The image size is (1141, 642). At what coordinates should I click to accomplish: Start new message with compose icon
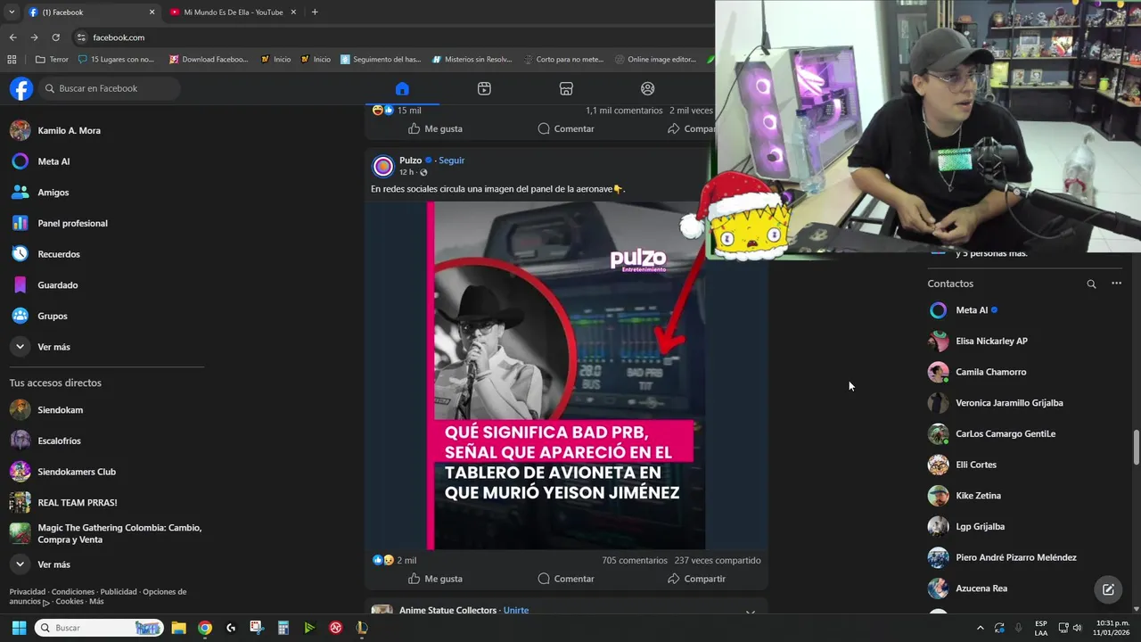[1108, 589]
